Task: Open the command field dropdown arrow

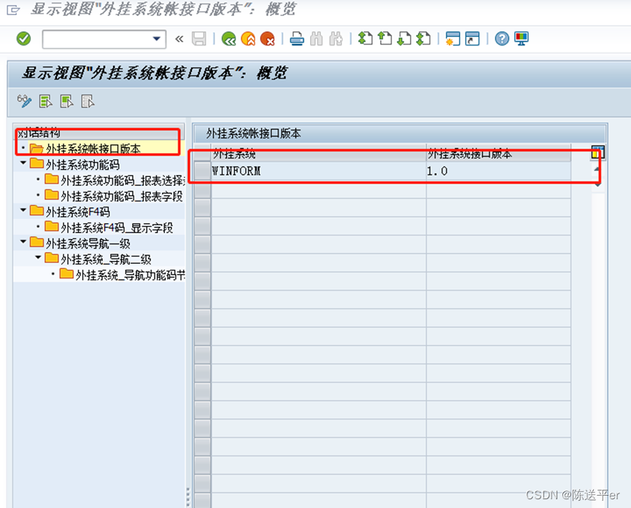Action: pos(157,39)
